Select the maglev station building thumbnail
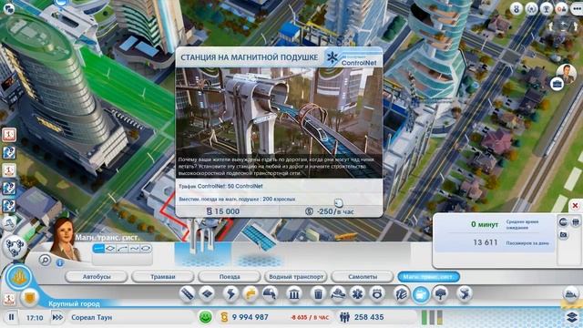583x328 pixels. tap(202, 241)
